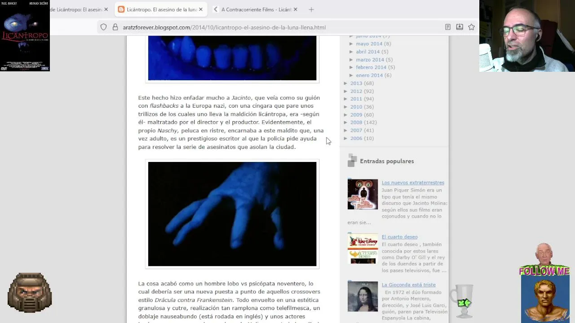Click El cuarto deseo VHS thumbnail
Screen dimensions: 575x323
(x=363, y=249)
